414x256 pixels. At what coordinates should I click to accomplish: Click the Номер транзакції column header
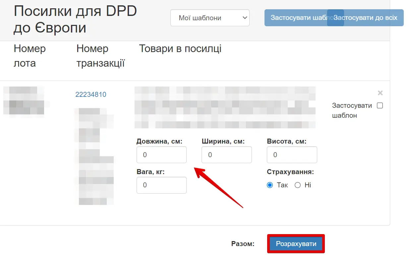point(100,56)
